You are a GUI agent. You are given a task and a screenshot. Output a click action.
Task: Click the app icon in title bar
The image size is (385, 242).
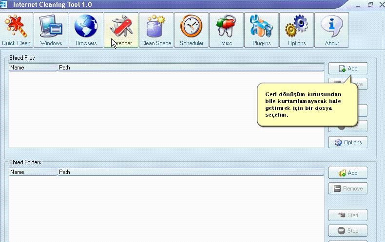pyautogui.click(x=3, y=4)
